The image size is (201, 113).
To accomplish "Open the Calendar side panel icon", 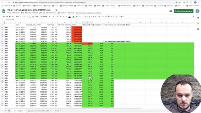I will 198,18.
